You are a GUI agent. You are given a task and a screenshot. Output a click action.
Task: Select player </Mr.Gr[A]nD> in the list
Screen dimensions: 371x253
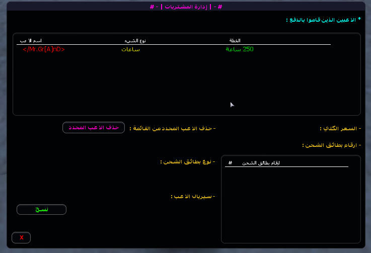[x=44, y=49]
